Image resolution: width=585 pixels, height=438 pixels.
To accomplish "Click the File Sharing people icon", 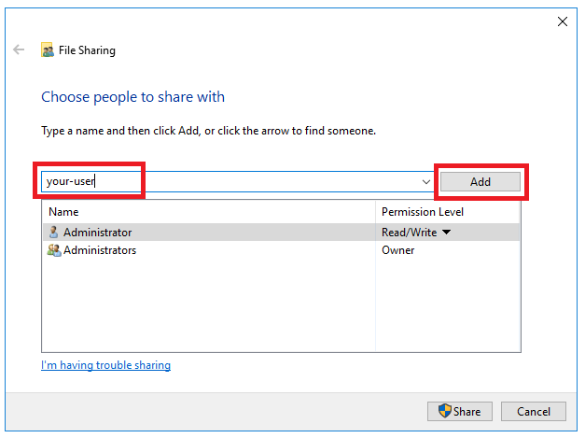I will coord(47,50).
